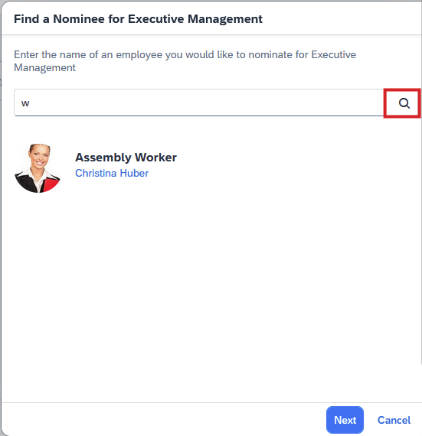Click the word Nominee in the header

click(79, 19)
